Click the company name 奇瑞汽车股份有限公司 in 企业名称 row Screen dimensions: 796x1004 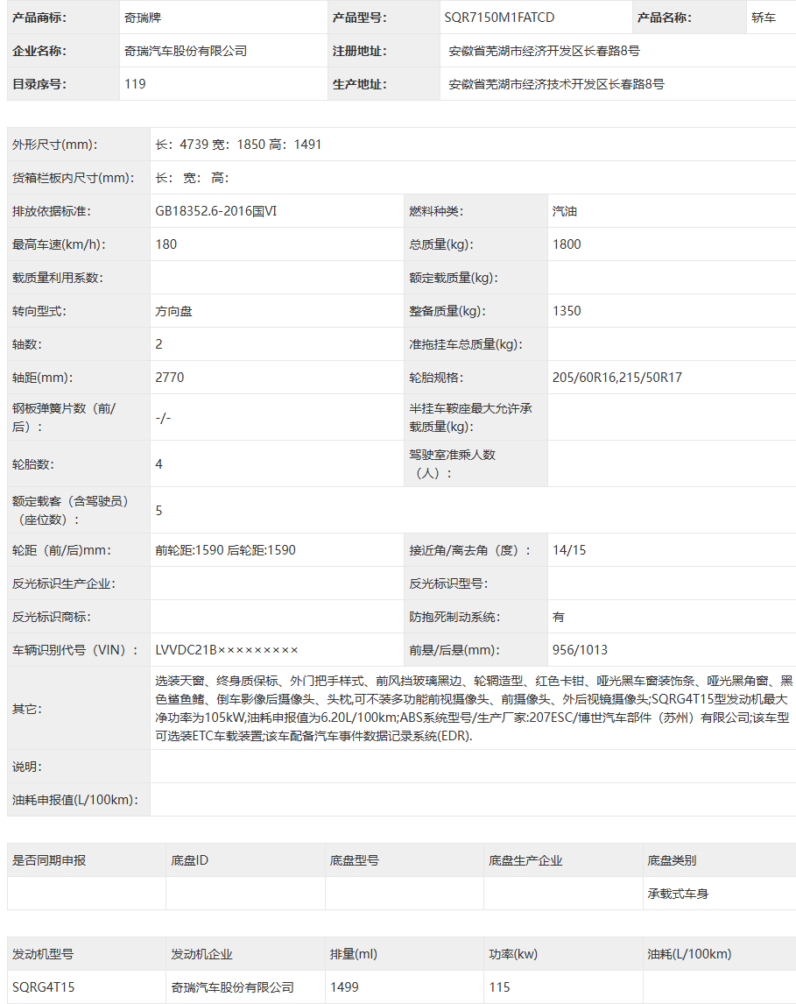186,51
